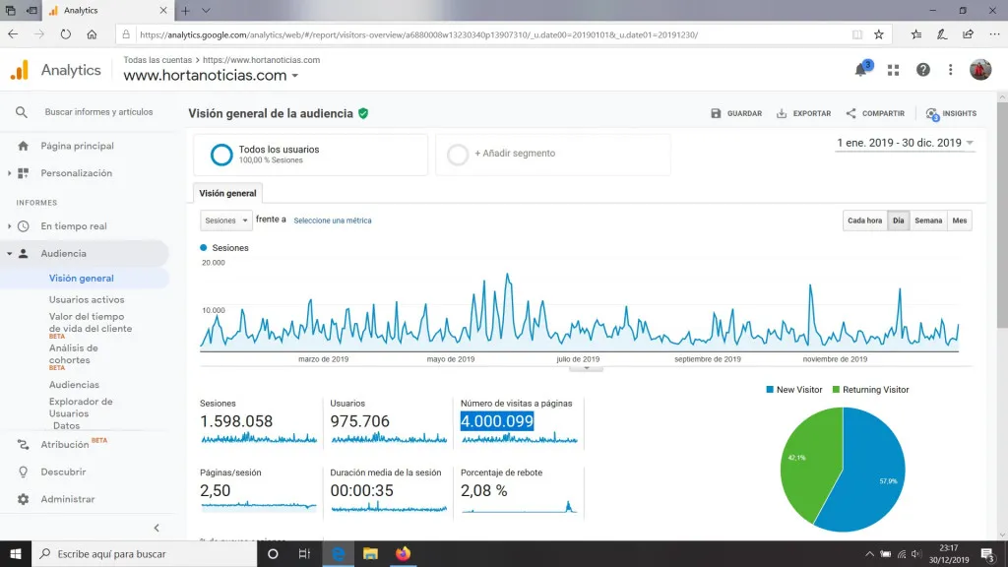Click the browser back arrow
This screenshot has height=567, width=1008.
(13, 34)
